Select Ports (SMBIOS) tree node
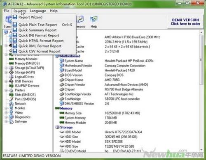Image resolution: width=206 pixels, height=160 pixels. pos(26,99)
